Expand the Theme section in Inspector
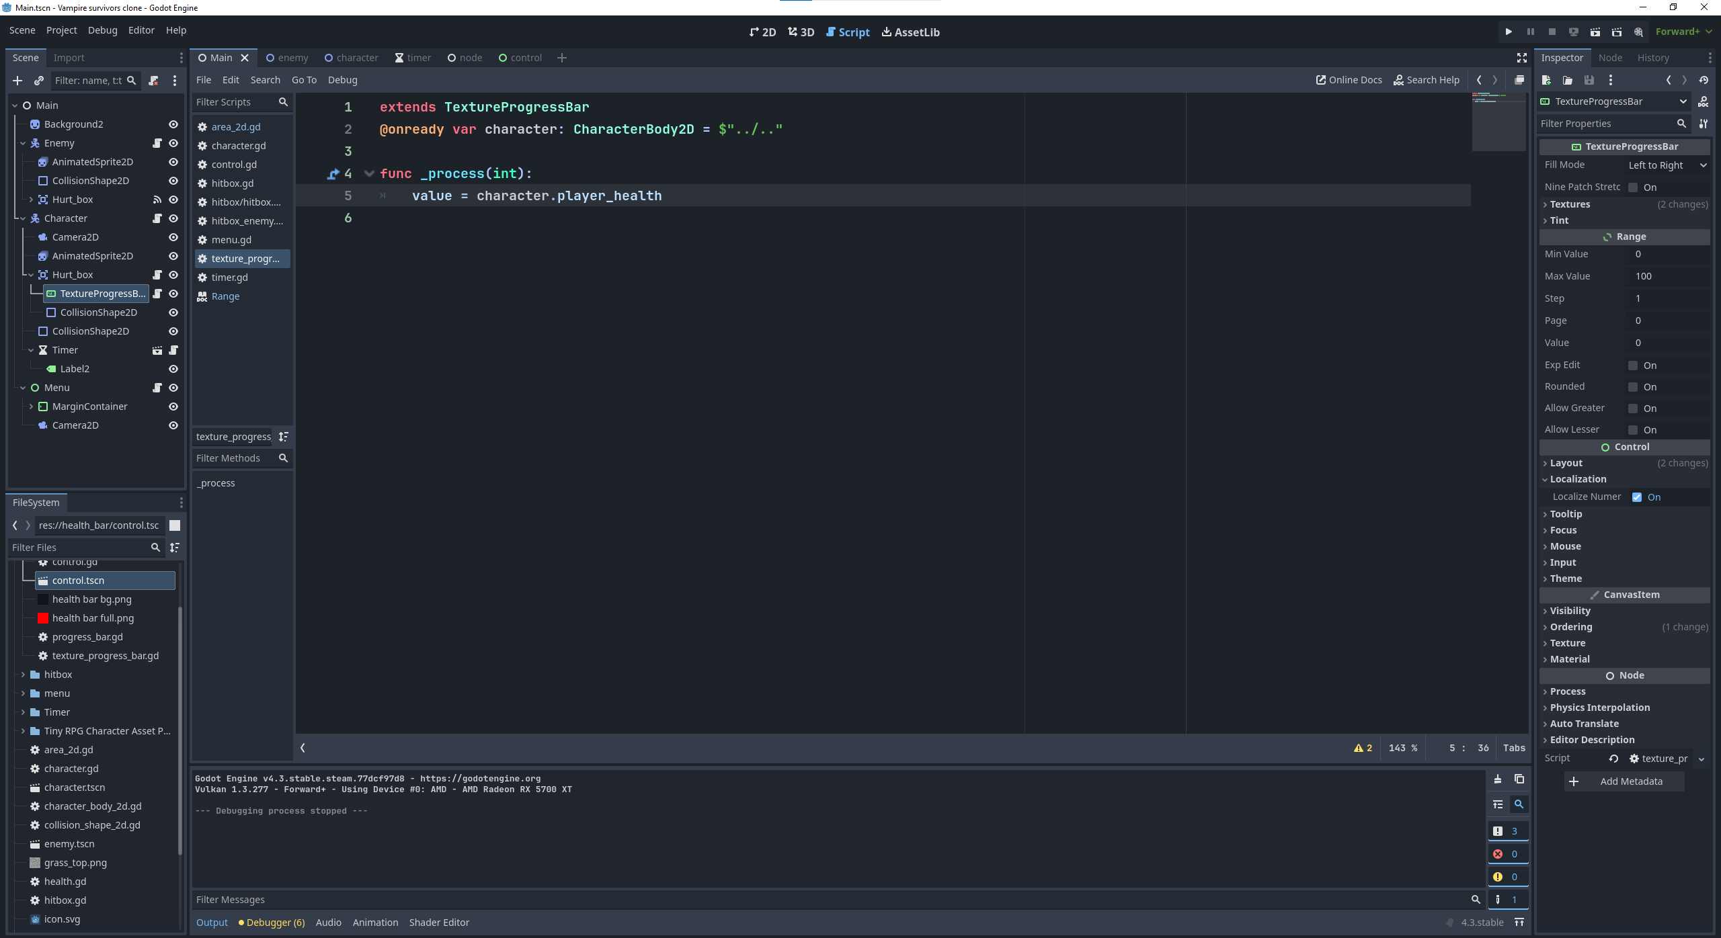Image resolution: width=1721 pixels, height=938 pixels. click(x=1565, y=579)
